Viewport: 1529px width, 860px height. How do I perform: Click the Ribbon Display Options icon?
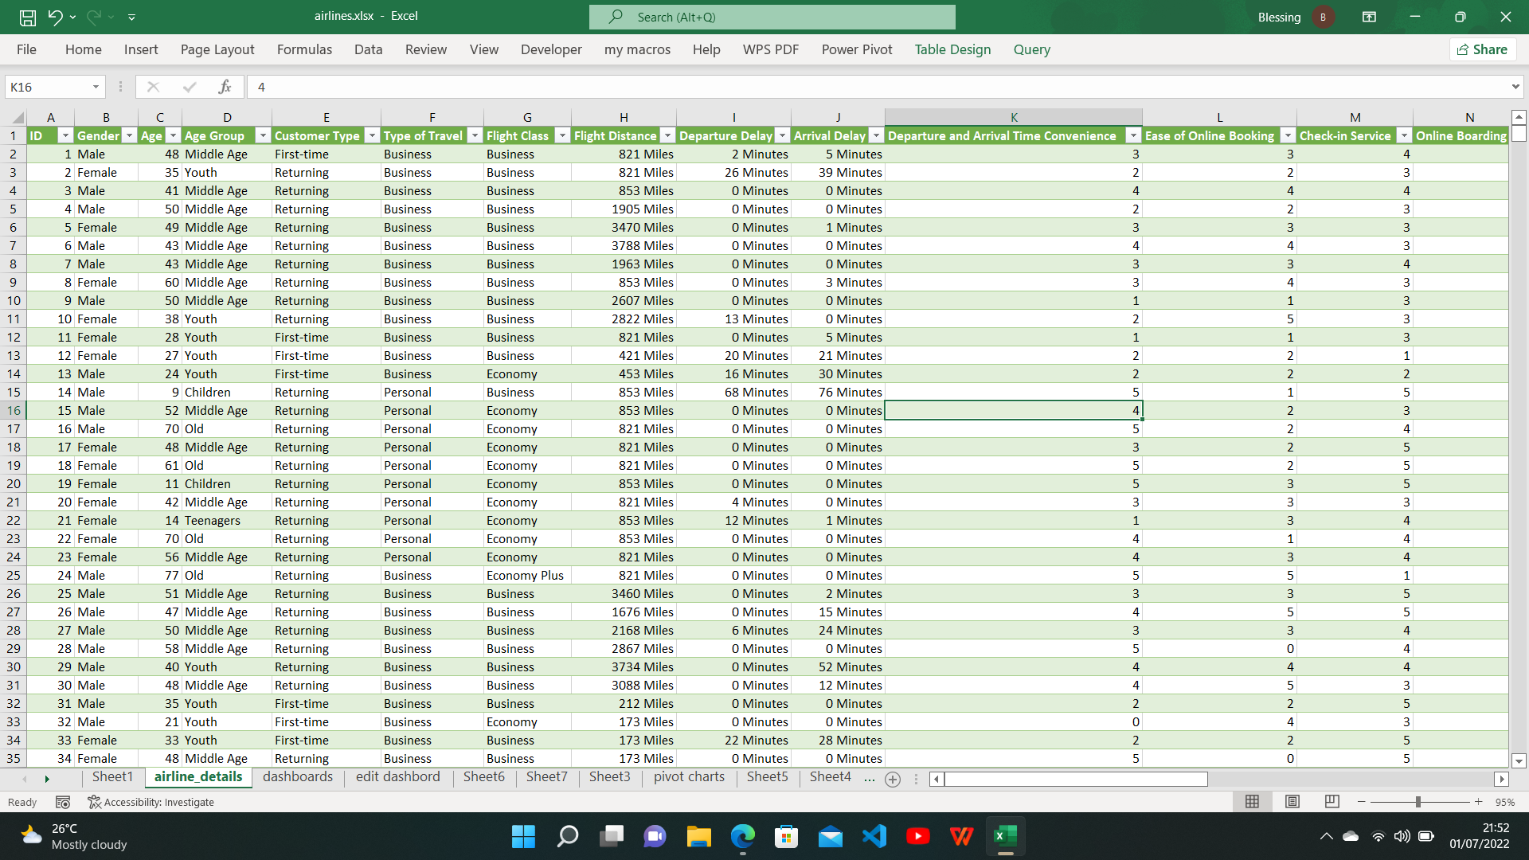1369,17
